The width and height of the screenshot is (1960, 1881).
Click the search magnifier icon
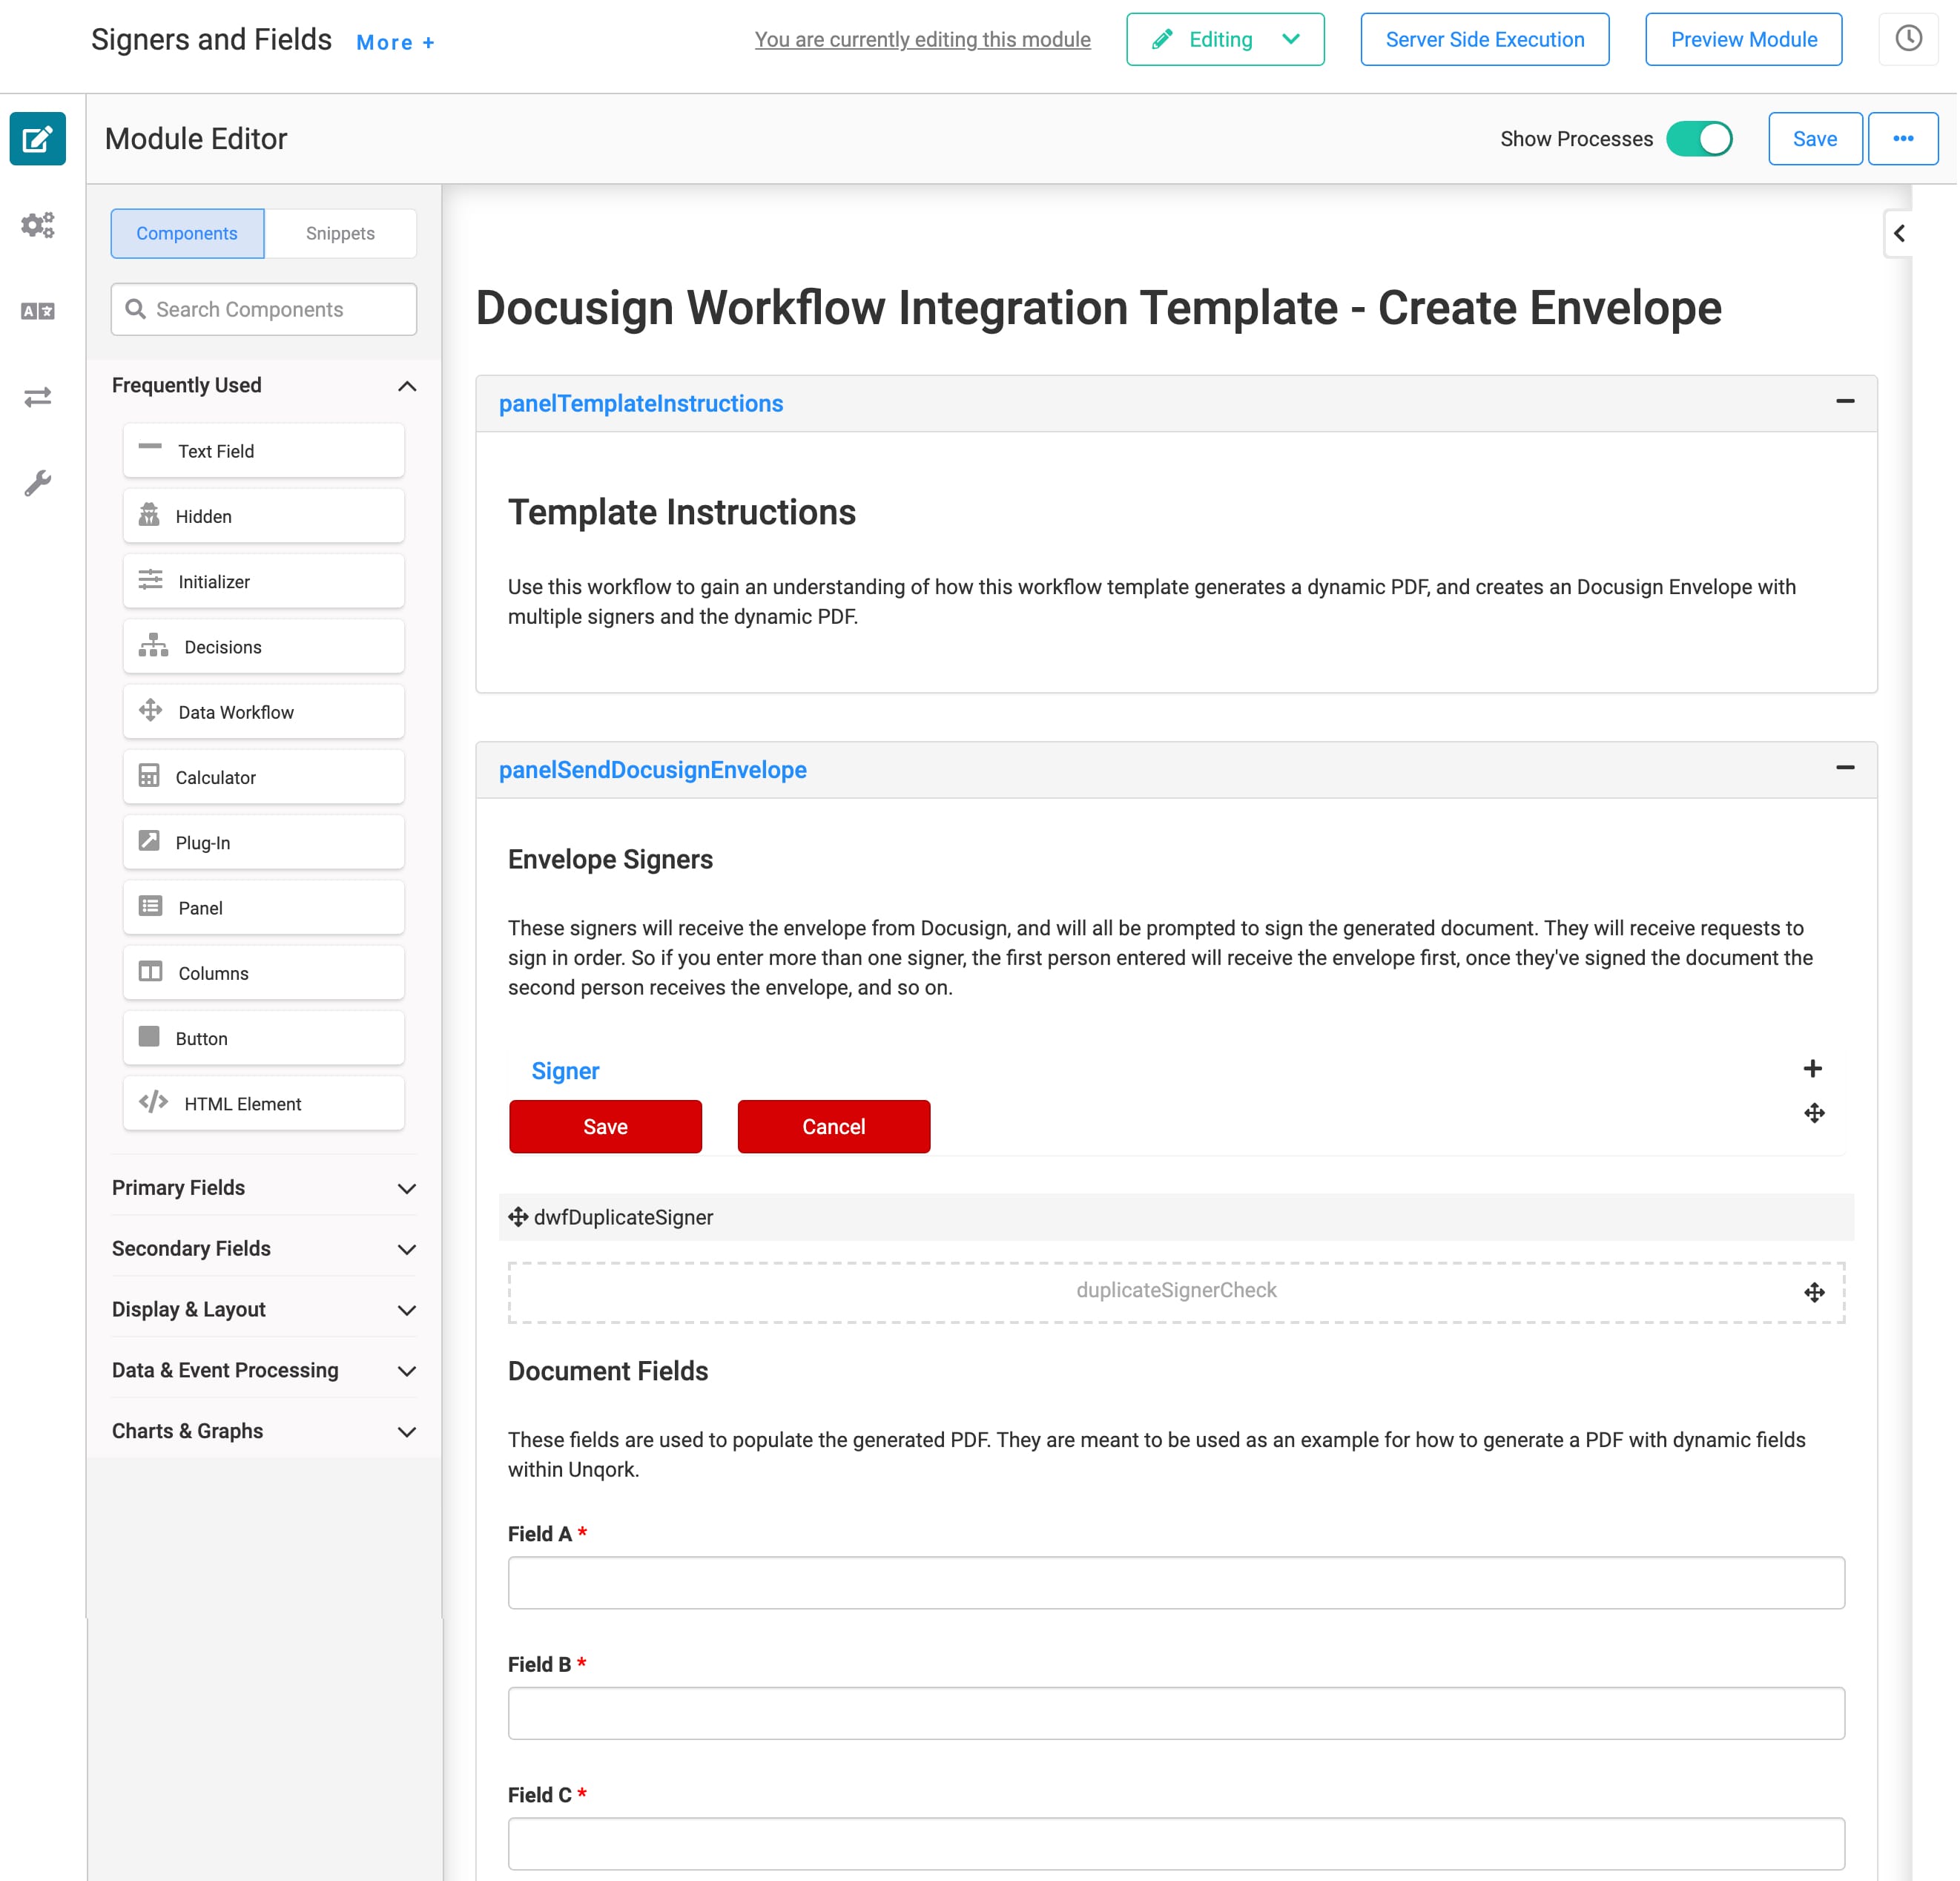(x=136, y=309)
